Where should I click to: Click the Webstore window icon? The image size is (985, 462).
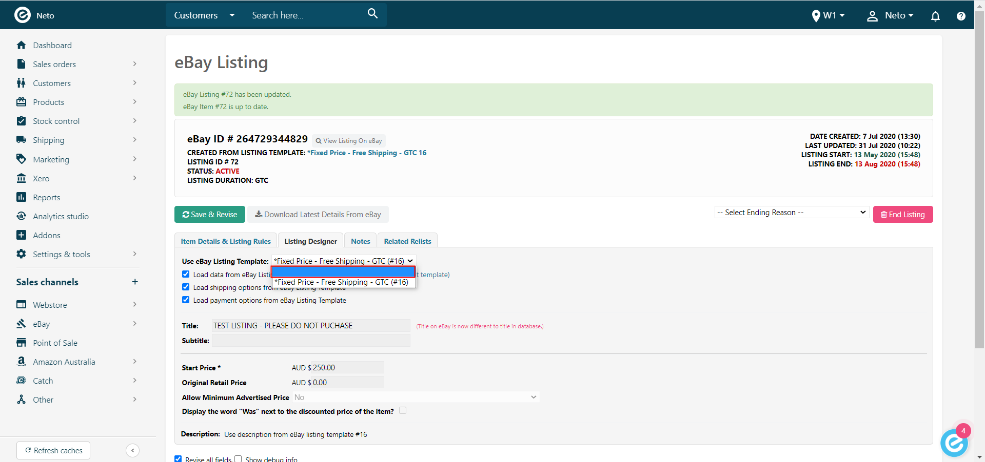pyautogui.click(x=21, y=305)
